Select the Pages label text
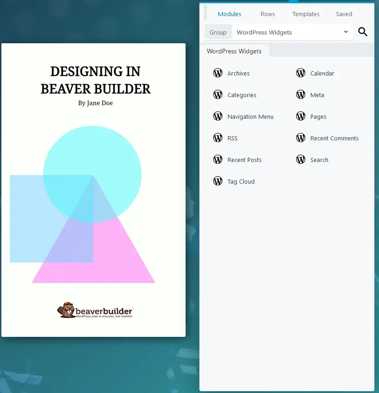 pos(318,117)
